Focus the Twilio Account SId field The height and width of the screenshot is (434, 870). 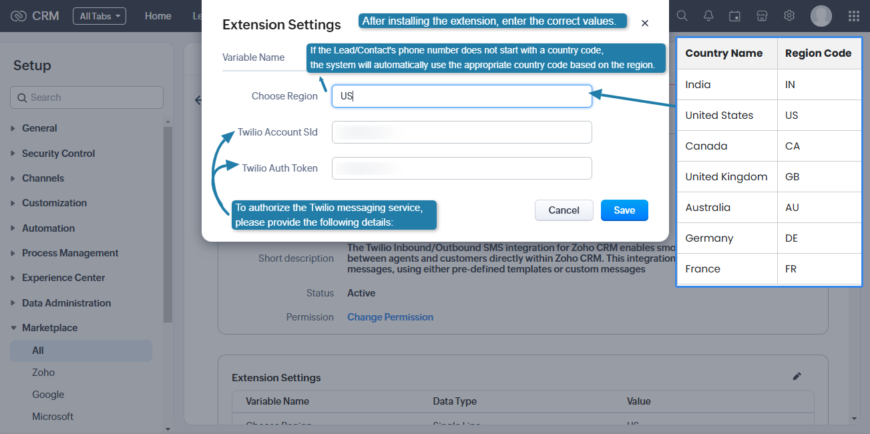pos(461,132)
